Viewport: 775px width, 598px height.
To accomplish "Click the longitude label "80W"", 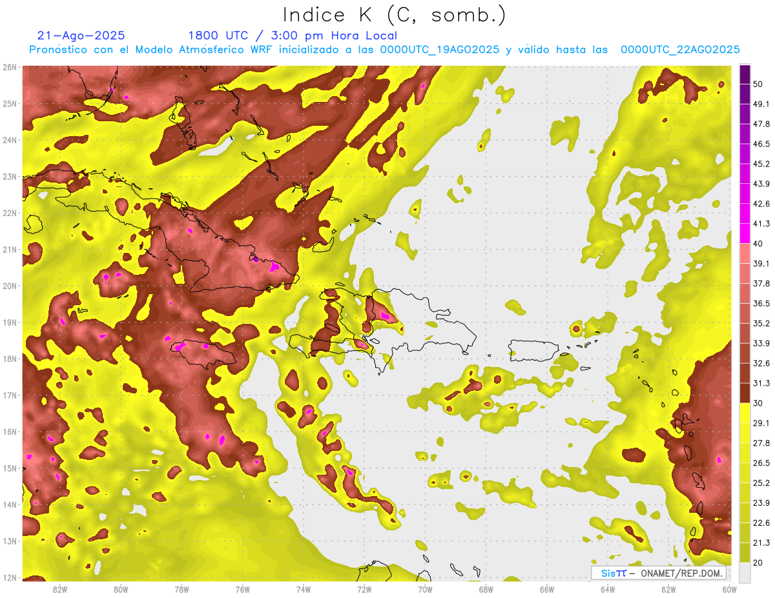I will tap(121, 589).
